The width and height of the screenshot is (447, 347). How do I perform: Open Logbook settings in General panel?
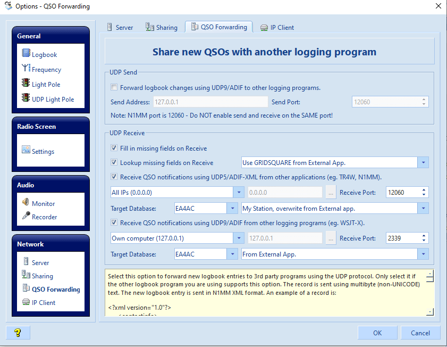pos(44,54)
